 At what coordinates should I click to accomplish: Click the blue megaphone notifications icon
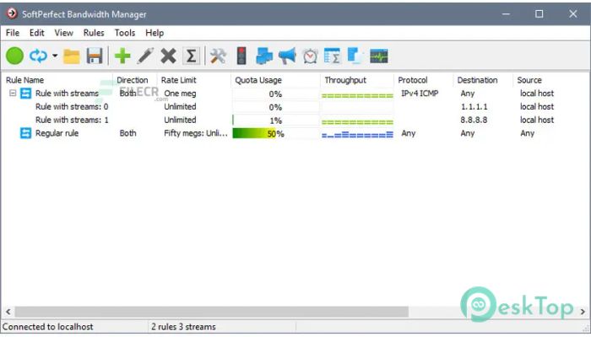pyautogui.click(x=287, y=56)
